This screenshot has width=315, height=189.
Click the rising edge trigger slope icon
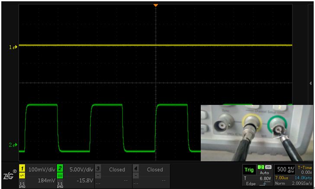[264, 183]
